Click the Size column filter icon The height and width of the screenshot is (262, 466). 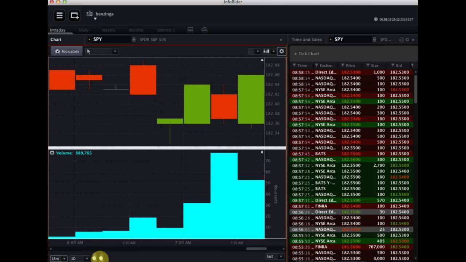click(x=368, y=65)
